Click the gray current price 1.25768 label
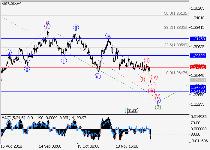 [198, 80]
